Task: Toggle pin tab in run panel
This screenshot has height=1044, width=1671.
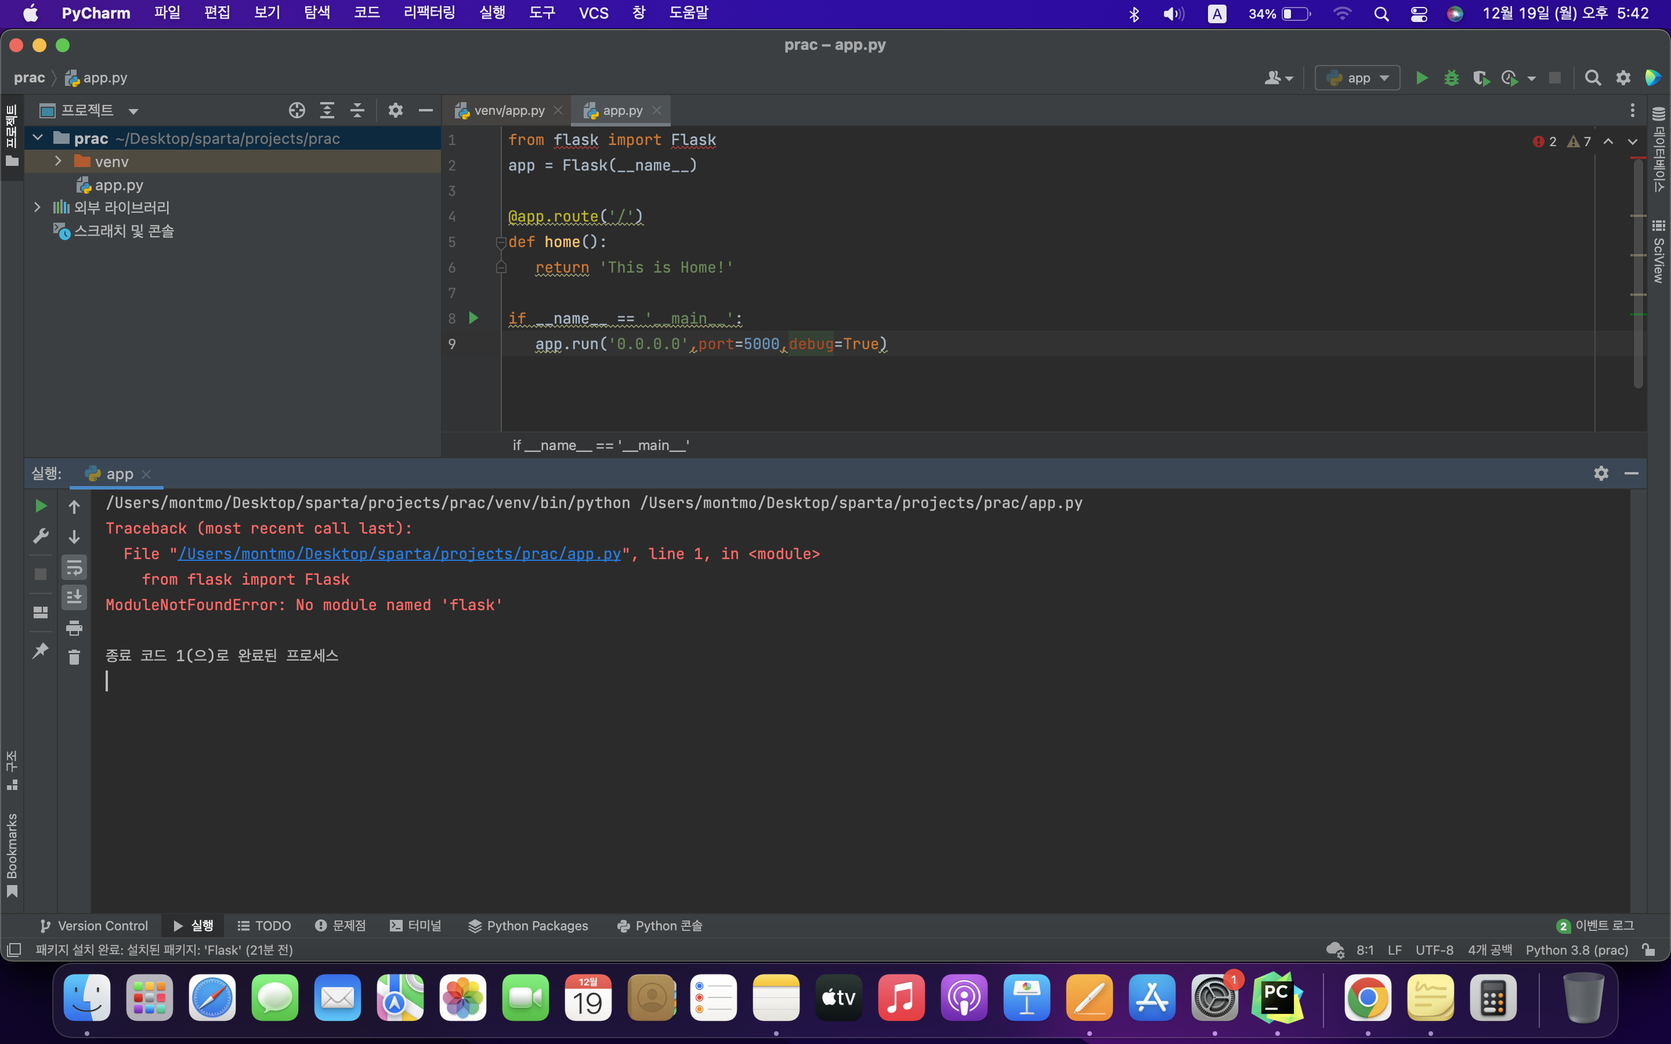Action: [41, 650]
